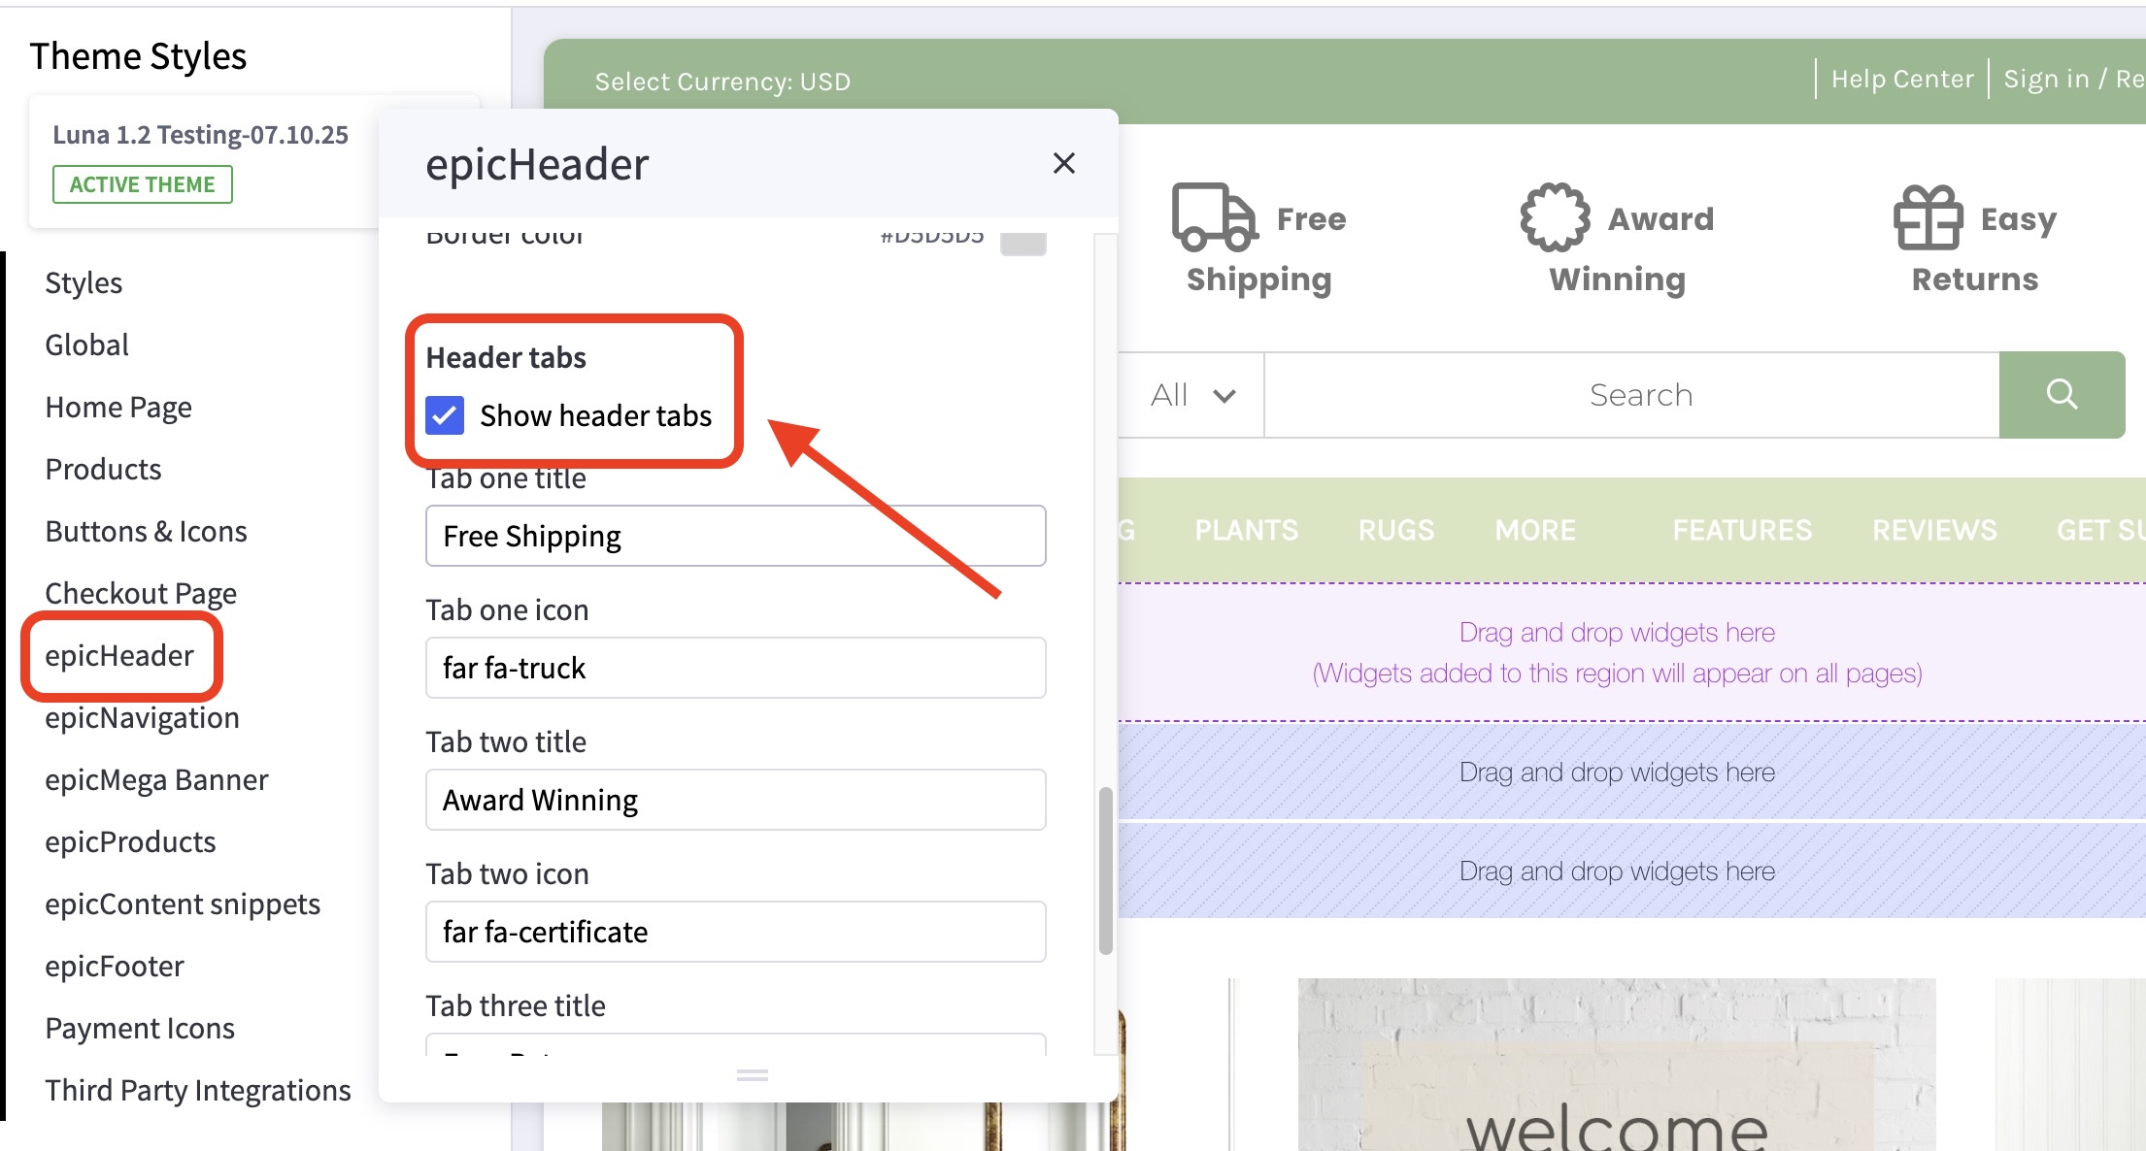
Task: Open the All category dropdown in search bar
Action: (x=1192, y=394)
